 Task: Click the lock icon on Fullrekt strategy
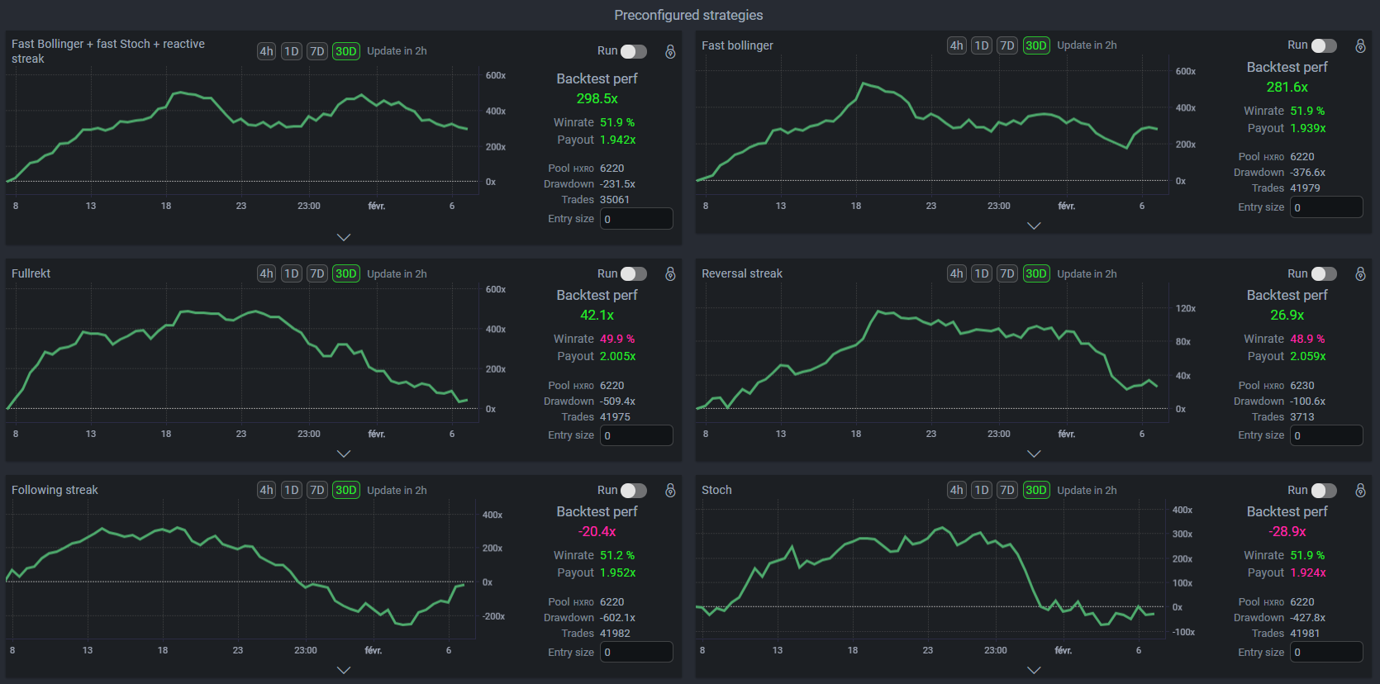(670, 273)
